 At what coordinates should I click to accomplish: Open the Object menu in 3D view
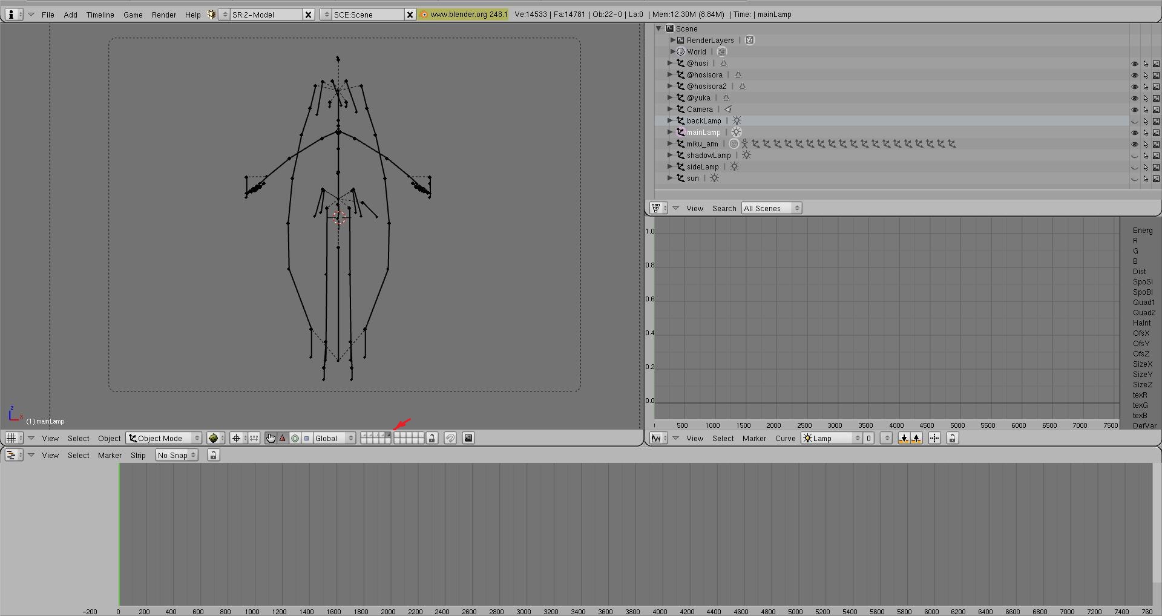click(110, 438)
